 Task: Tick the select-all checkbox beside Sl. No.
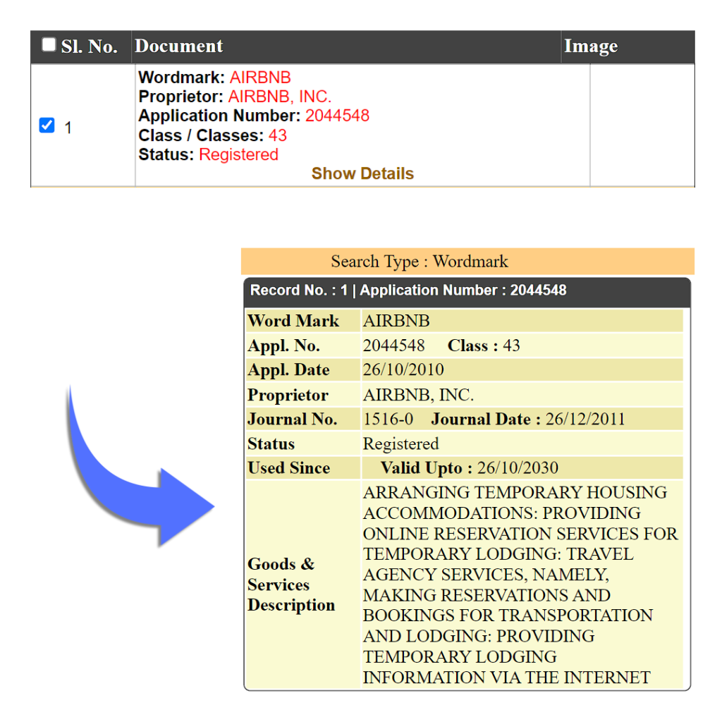point(49,45)
